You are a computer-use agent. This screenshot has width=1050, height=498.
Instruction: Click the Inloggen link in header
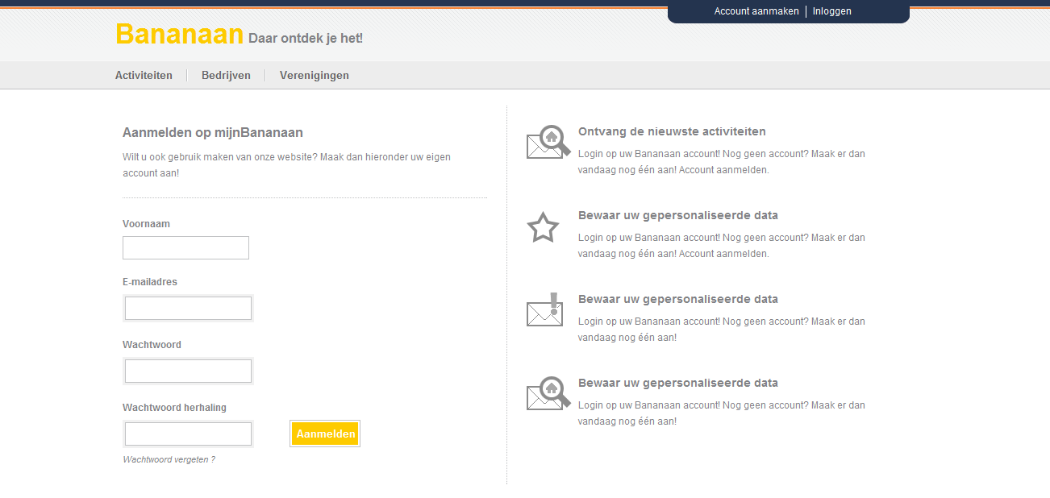pyautogui.click(x=832, y=11)
